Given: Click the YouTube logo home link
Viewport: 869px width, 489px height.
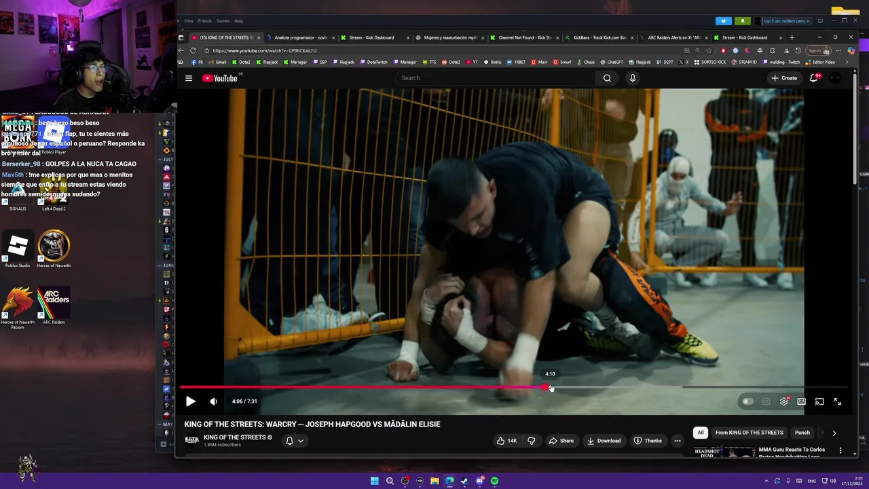Looking at the screenshot, I should (220, 78).
